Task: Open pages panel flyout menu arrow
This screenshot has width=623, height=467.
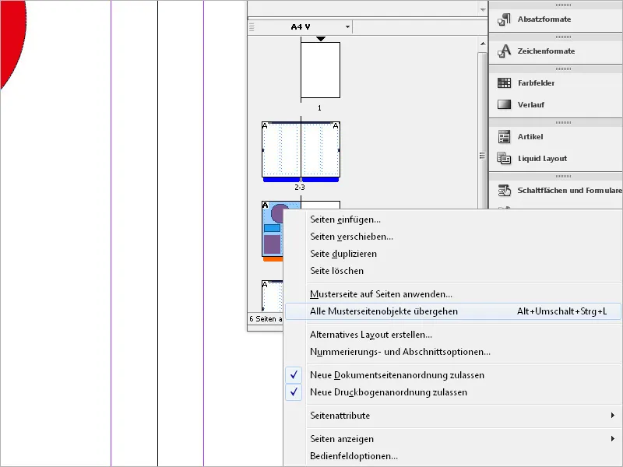Action: tap(483, 9)
